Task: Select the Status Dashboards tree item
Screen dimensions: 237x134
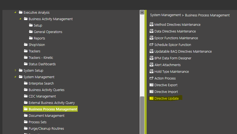Action: 42,64
